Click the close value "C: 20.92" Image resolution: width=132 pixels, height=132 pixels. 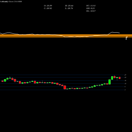48,8
